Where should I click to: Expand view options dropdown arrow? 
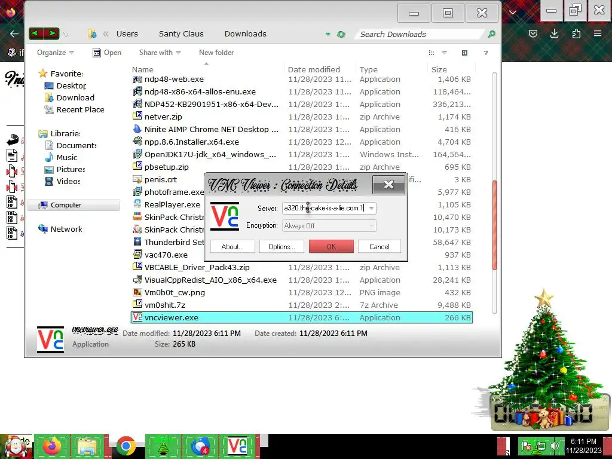point(444,53)
